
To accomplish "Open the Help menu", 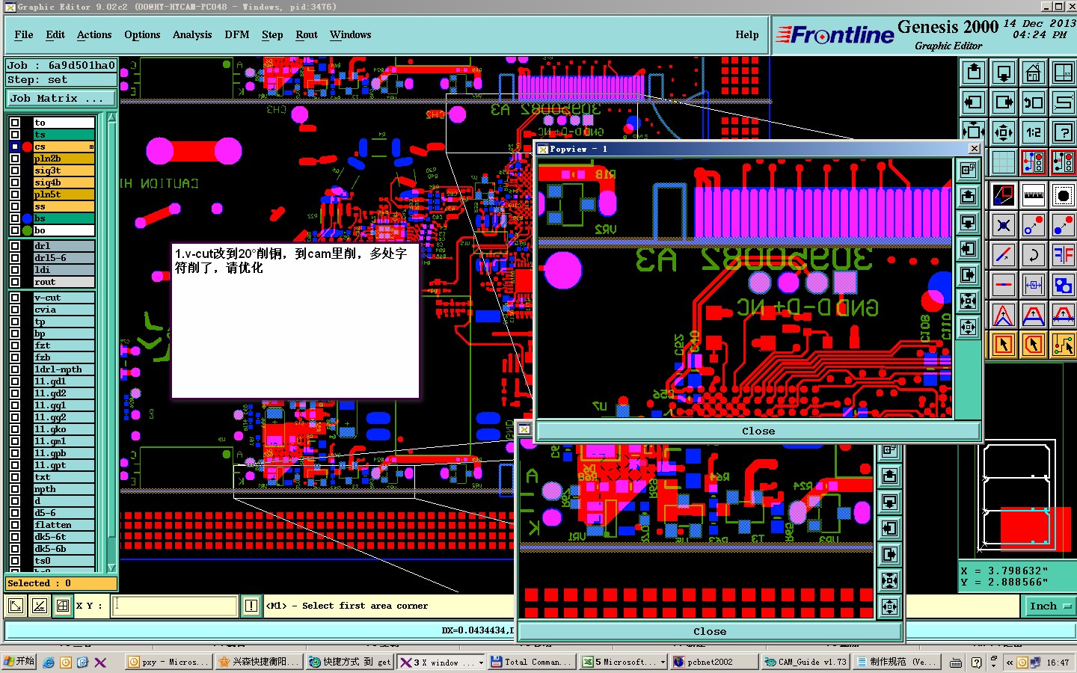I will [747, 35].
